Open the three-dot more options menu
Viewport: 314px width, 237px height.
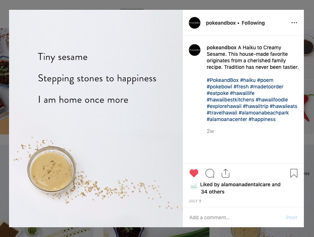(x=294, y=23)
